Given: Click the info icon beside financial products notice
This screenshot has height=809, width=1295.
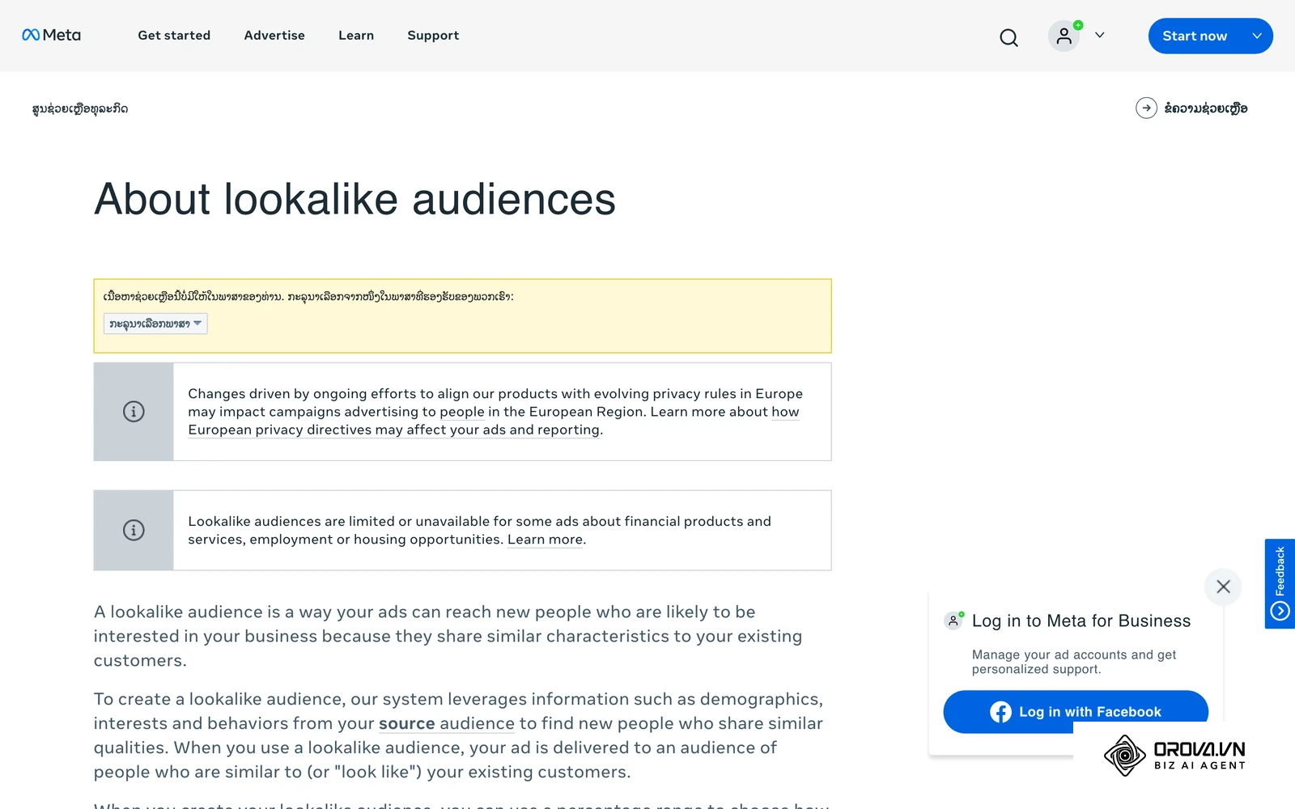Looking at the screenshot, I should pos(134,530).
